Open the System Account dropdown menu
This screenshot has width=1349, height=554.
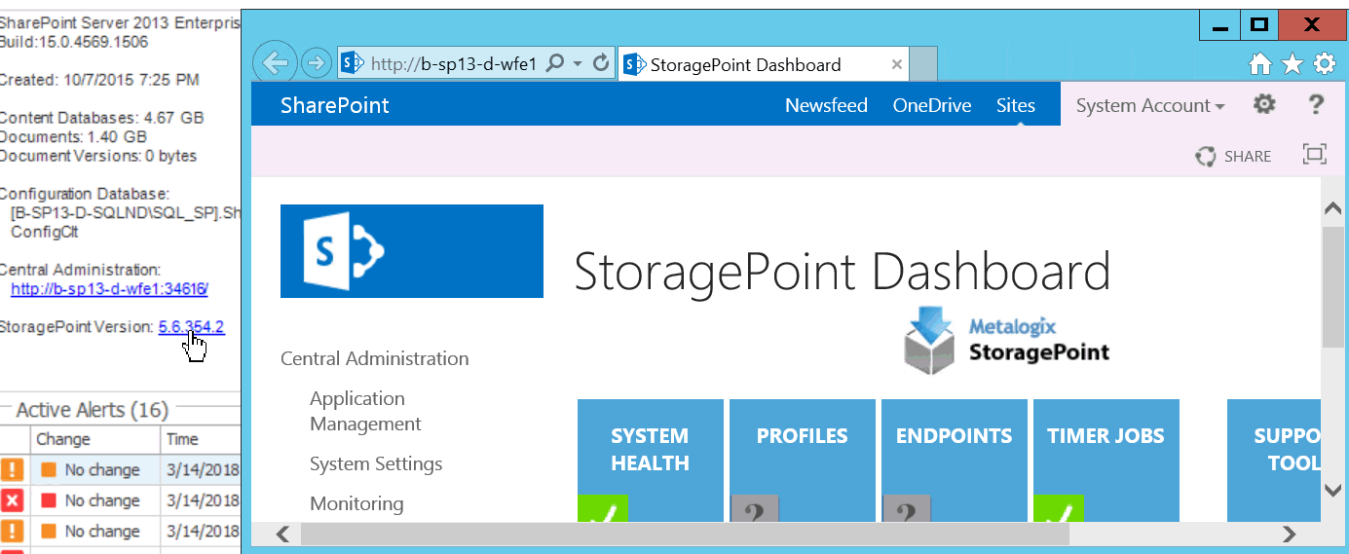[x=1149, y=106]
